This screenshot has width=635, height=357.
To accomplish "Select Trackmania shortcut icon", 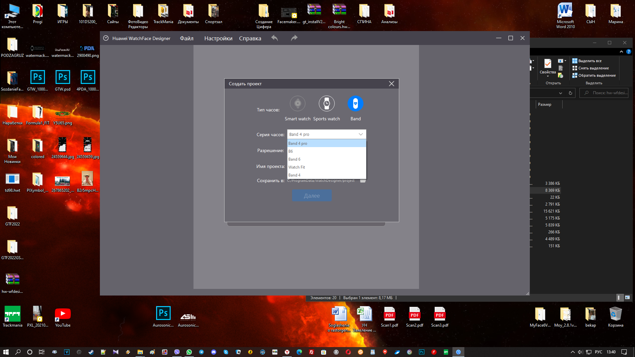I will 13,317.
